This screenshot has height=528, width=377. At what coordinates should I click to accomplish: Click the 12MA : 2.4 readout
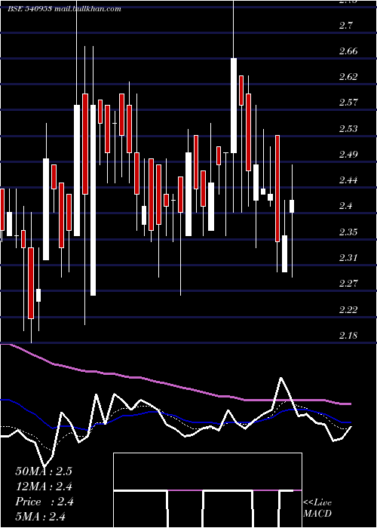44,487
